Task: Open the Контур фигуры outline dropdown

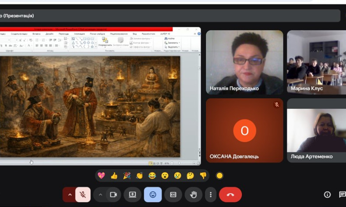Action: (140, 43)
